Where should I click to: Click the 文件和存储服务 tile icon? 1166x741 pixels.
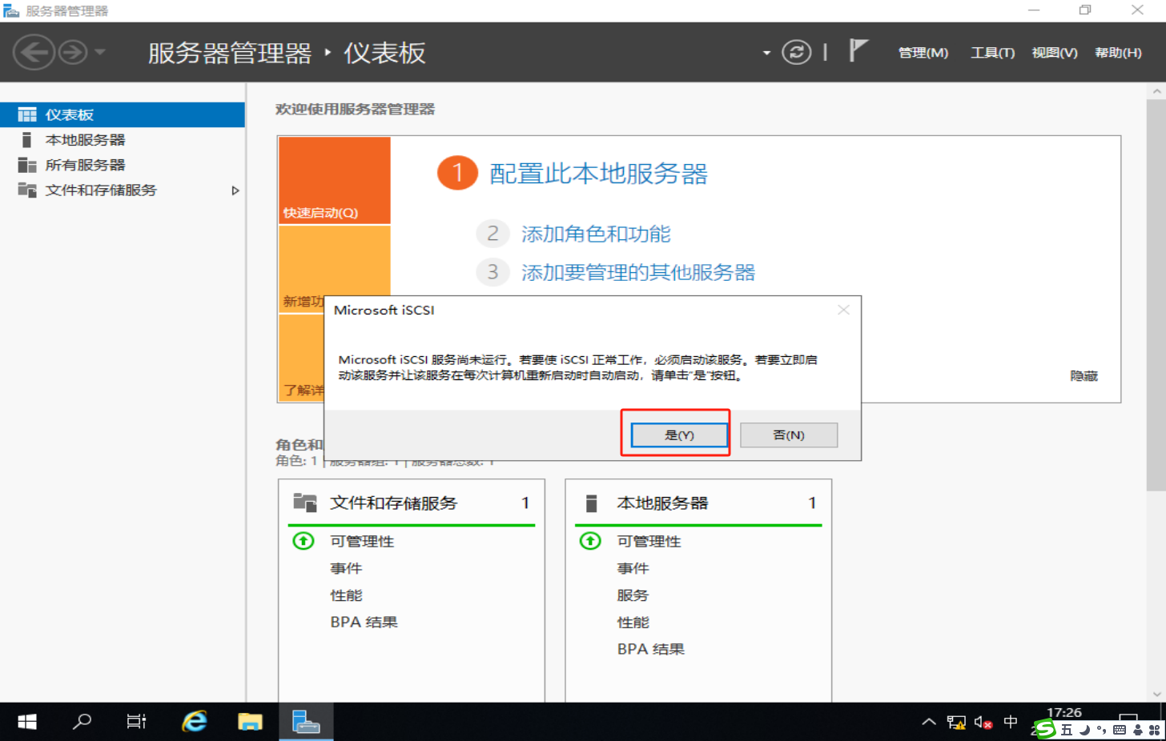[x=305, y=503]
